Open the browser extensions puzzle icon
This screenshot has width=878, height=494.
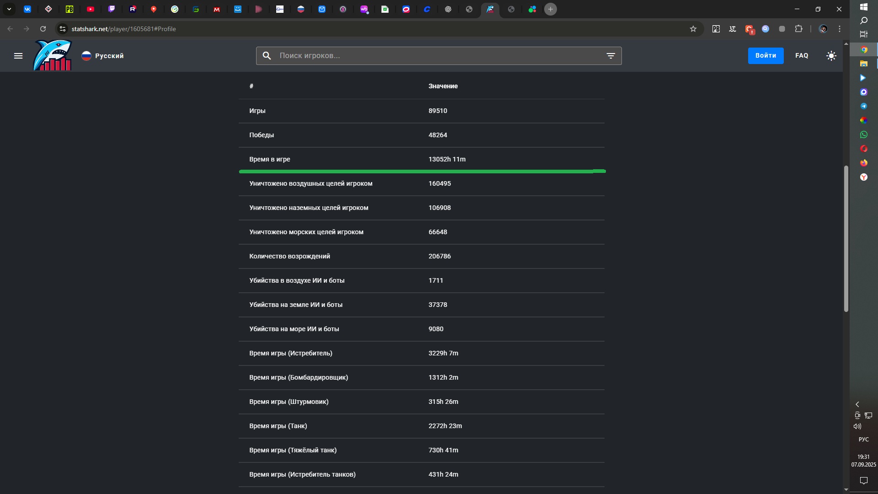pos(798,29)
